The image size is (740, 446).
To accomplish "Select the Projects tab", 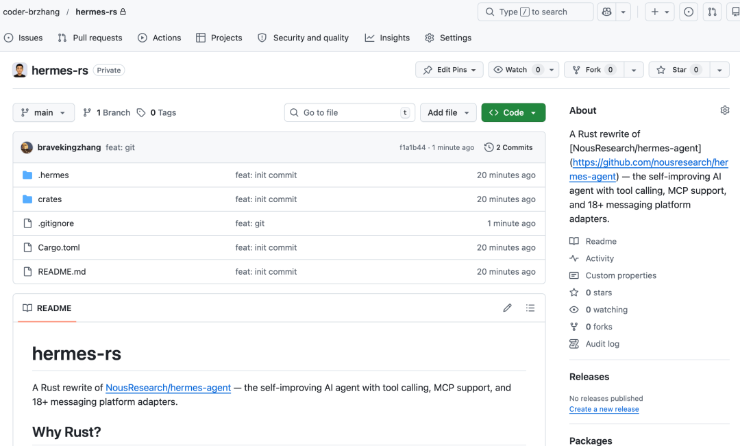I will pyautogui.click(x=219, y=38).
